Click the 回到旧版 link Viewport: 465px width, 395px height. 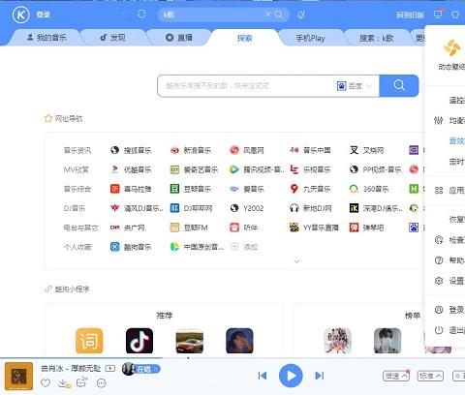pos(410,15)
